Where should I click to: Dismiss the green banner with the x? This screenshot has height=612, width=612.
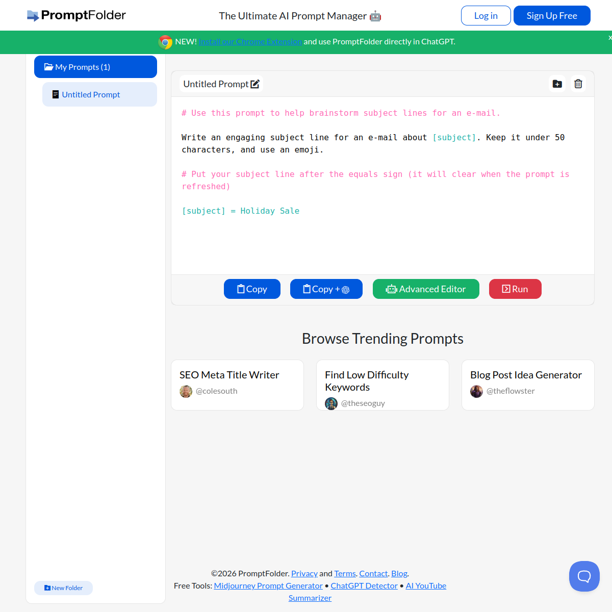pyautogui.click(x=609, y=38)
